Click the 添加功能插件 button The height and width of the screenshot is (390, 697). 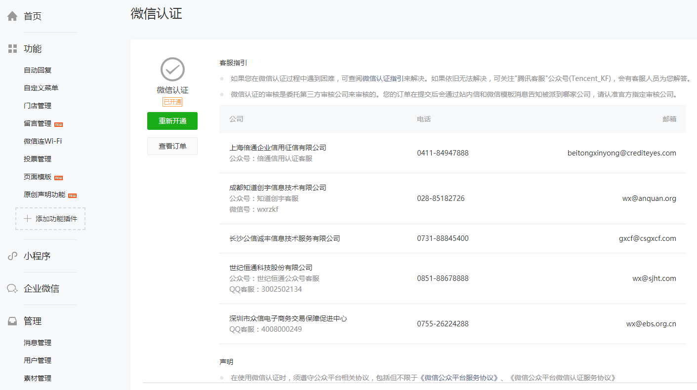tap(50, 219)
